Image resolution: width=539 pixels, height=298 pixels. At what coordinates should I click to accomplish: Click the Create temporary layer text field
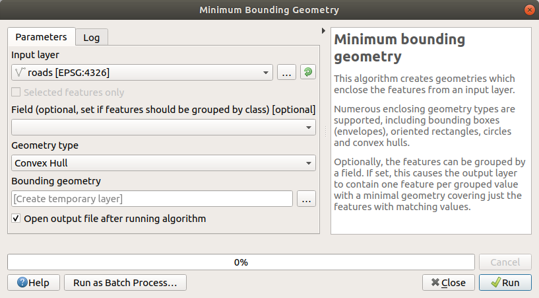152,198
